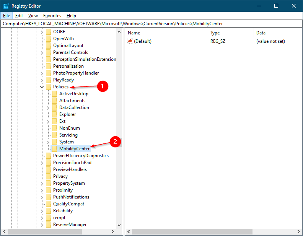Expand the Reliability key
The height and width of the screenshot is (236, 303).
(42, 211)
